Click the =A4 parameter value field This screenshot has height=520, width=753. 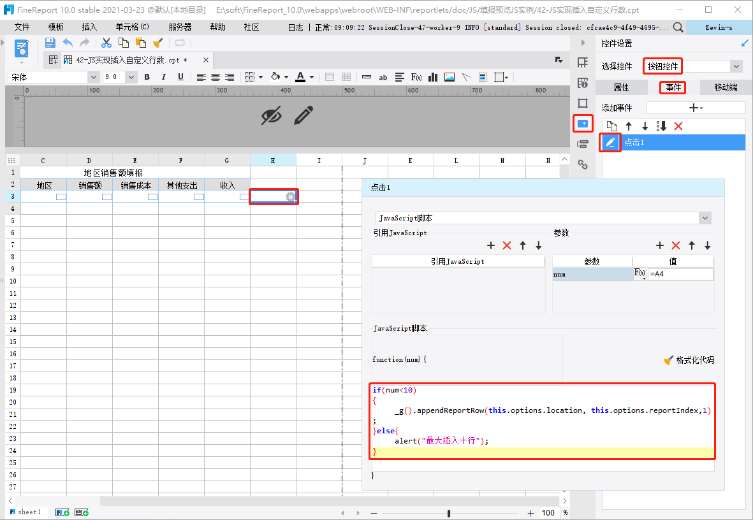pos(680,273)
